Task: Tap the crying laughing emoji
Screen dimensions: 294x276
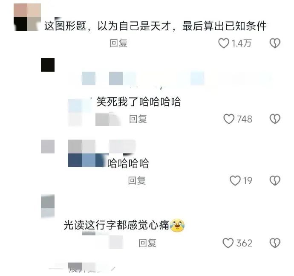Action: (177, 225)
